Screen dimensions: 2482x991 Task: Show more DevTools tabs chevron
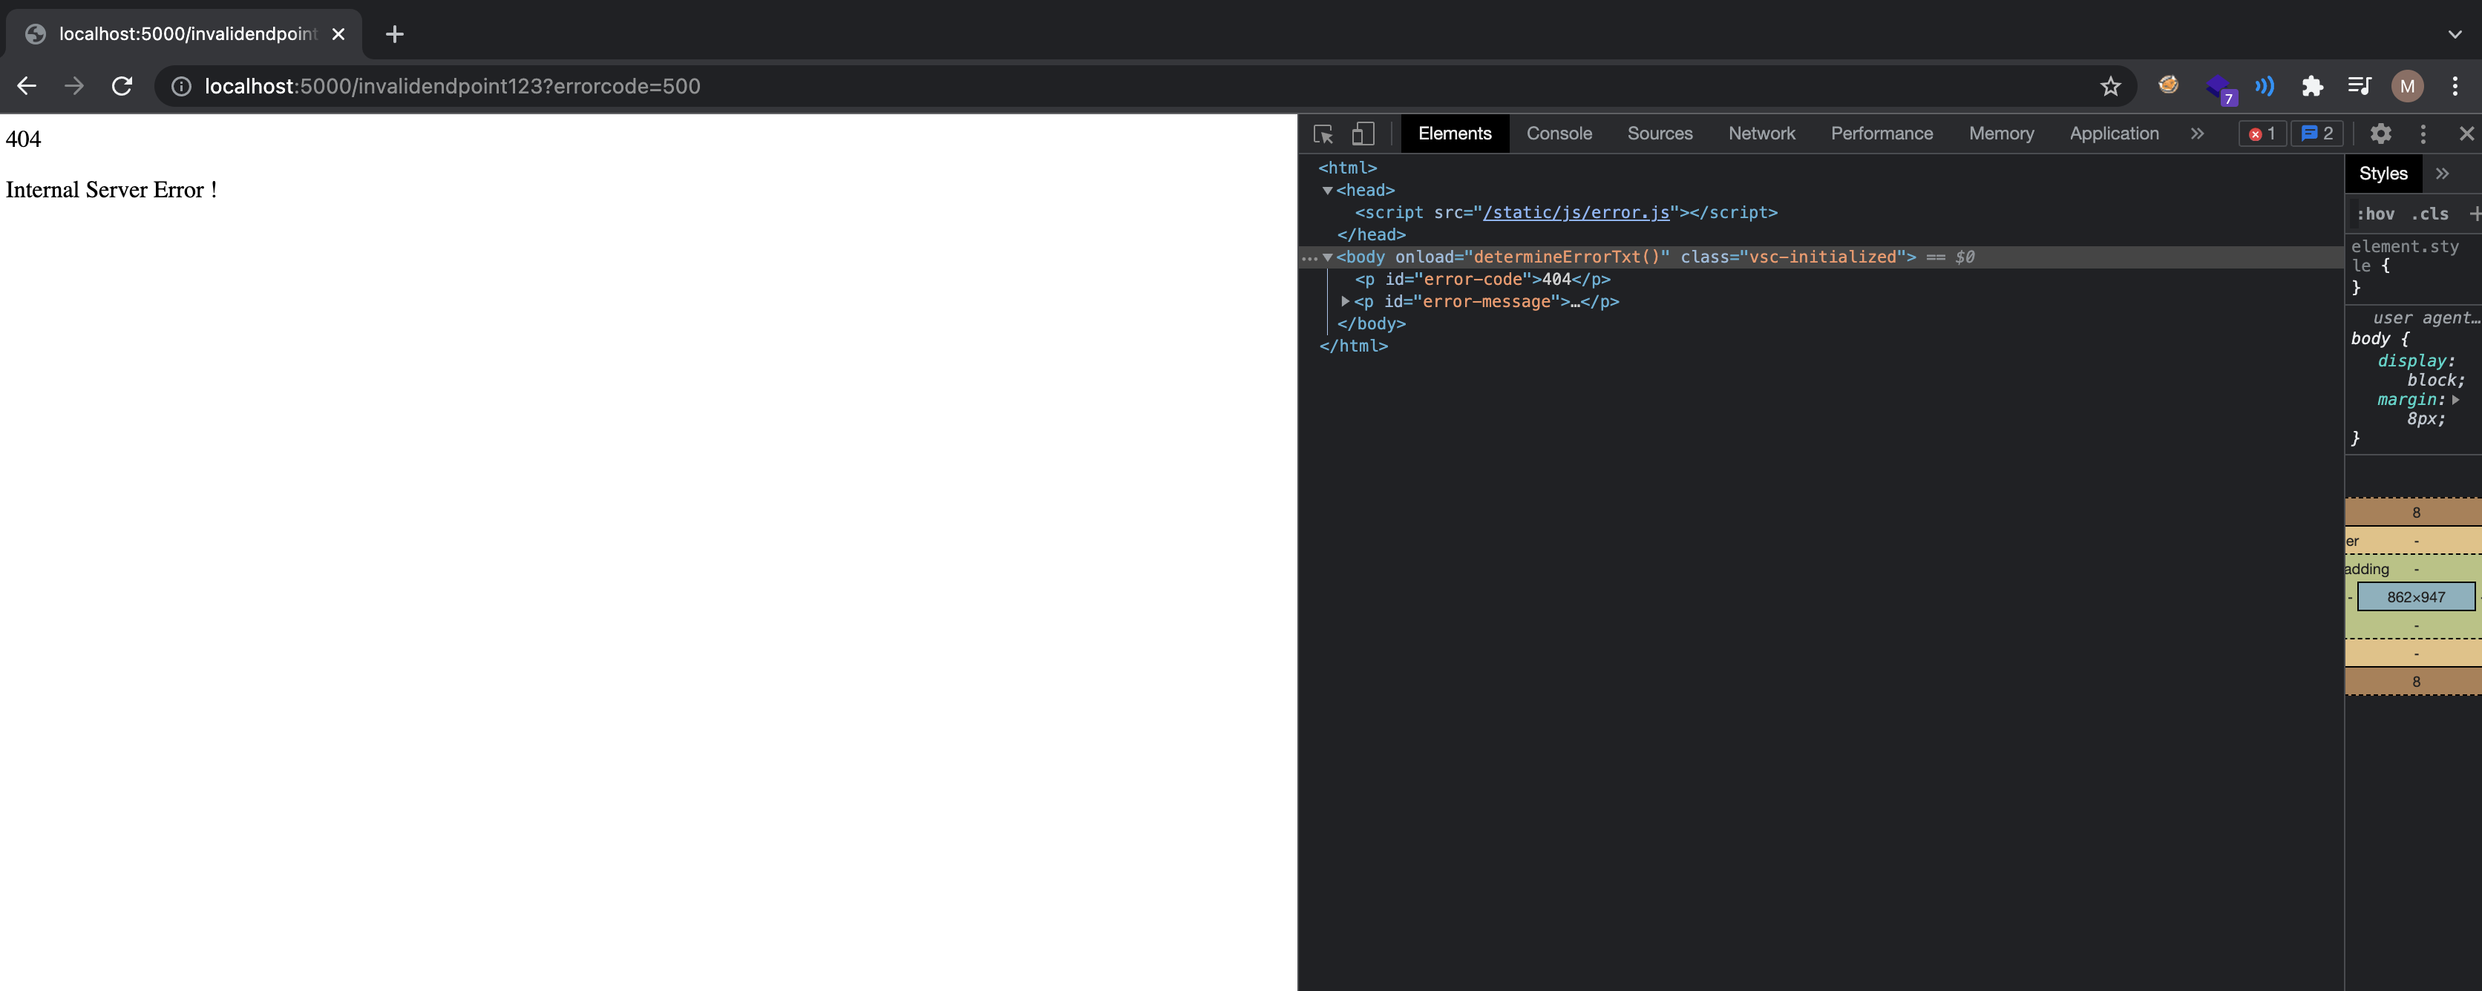(x=2197, y=134)
